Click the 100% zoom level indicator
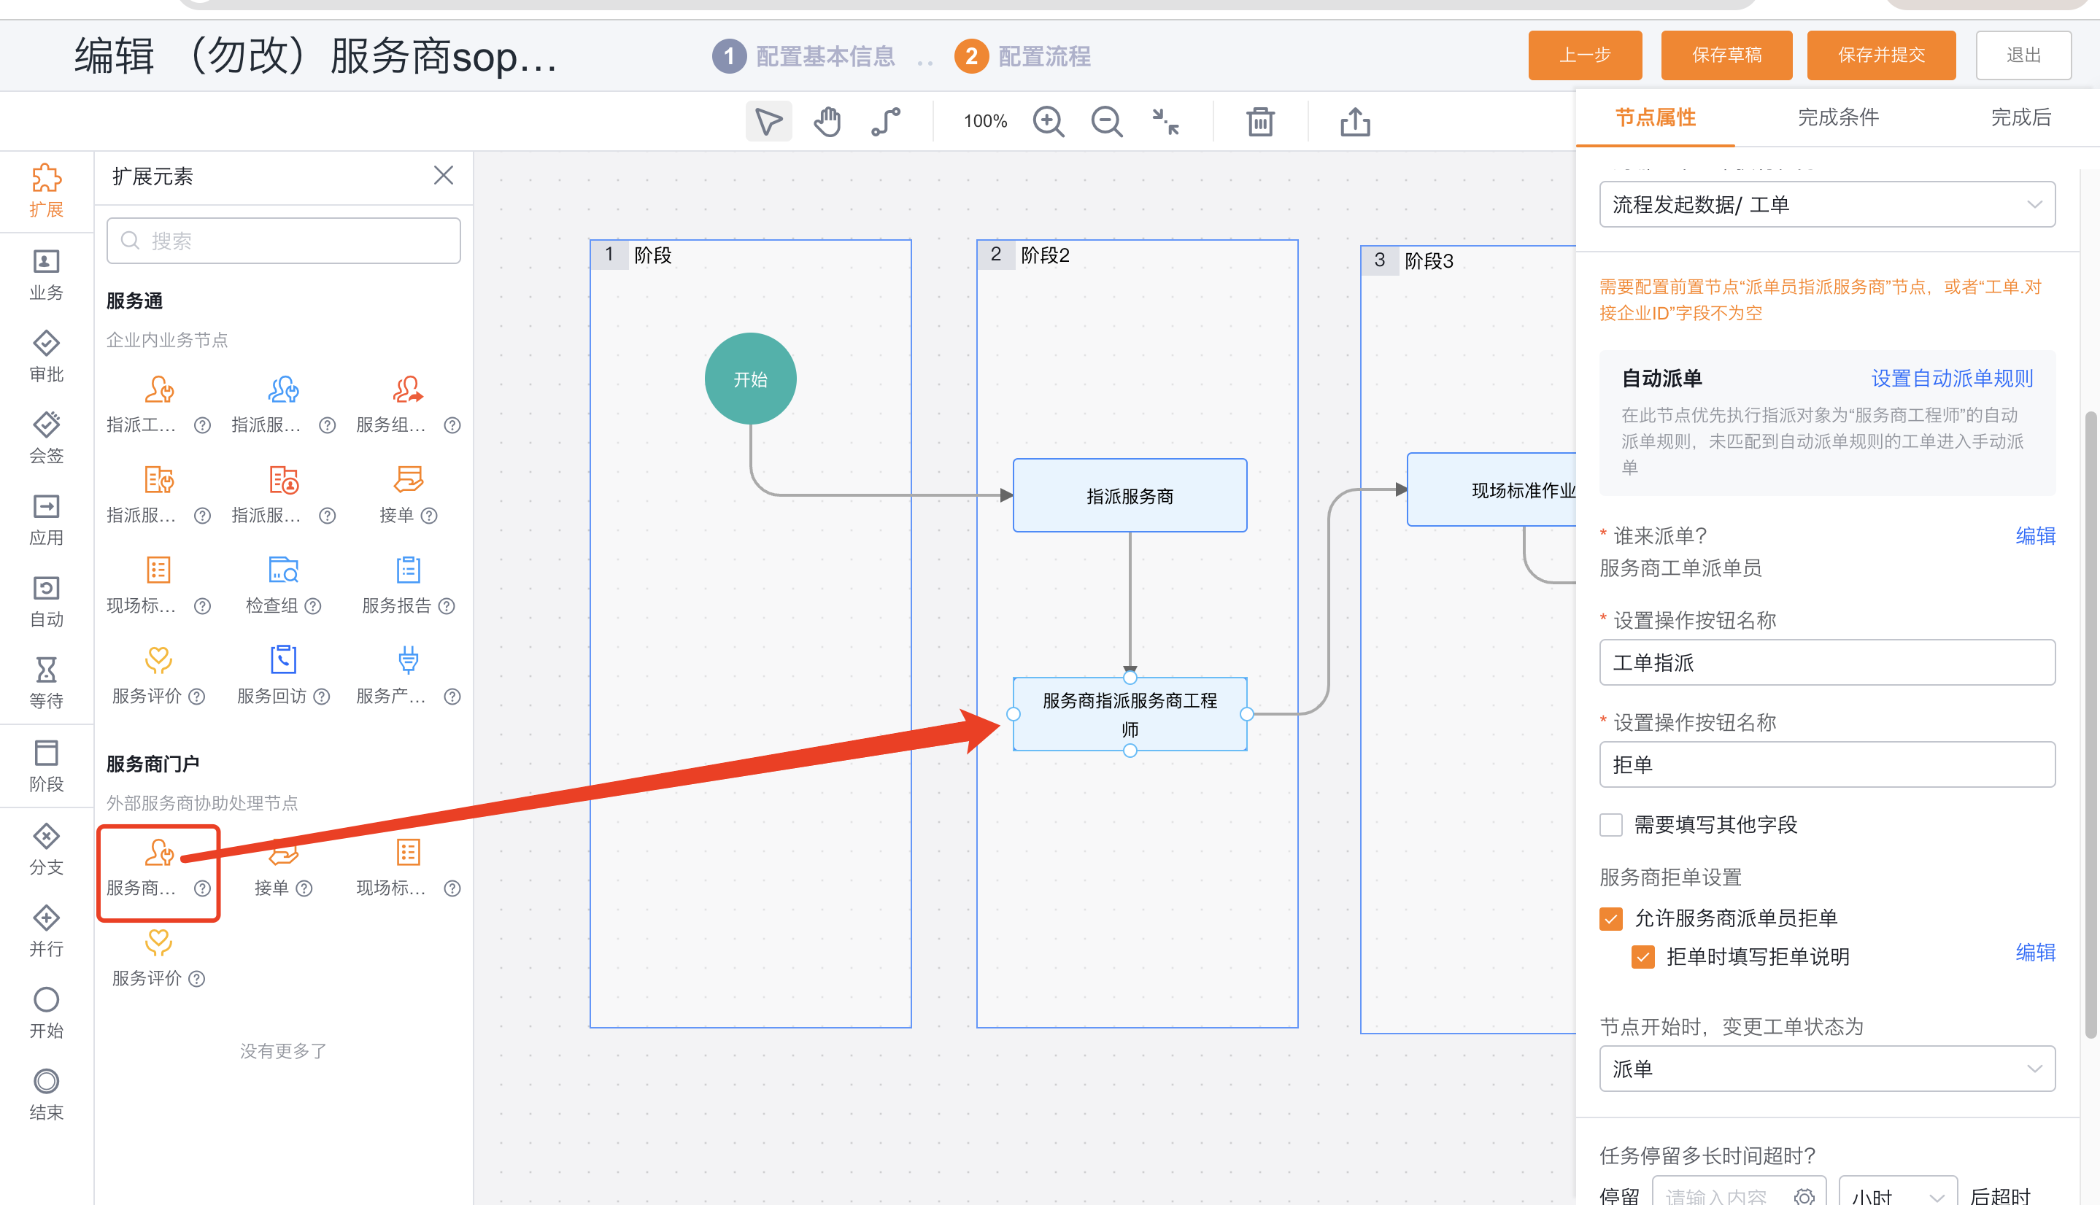This screenshot has height=1205, width=2100. 985,122
